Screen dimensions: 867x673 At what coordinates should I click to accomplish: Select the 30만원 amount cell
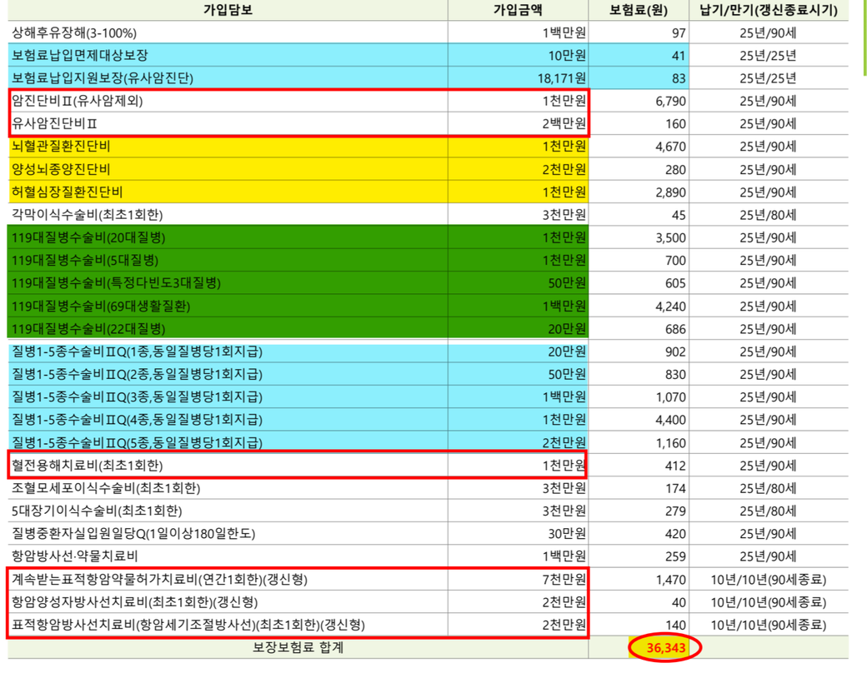(566, 534)
